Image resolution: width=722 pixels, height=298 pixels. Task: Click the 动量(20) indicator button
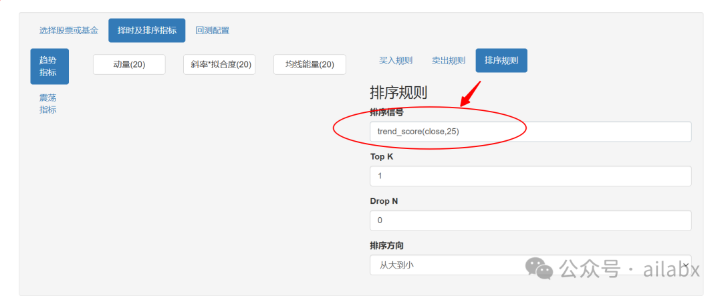(x=129, y=64)
